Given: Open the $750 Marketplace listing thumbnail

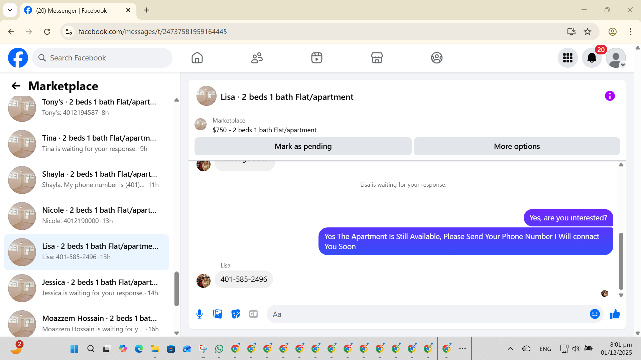Looking at the screenshot, I should tap(201, 124).
